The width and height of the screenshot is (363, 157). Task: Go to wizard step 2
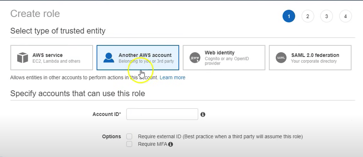pos(308,16)
